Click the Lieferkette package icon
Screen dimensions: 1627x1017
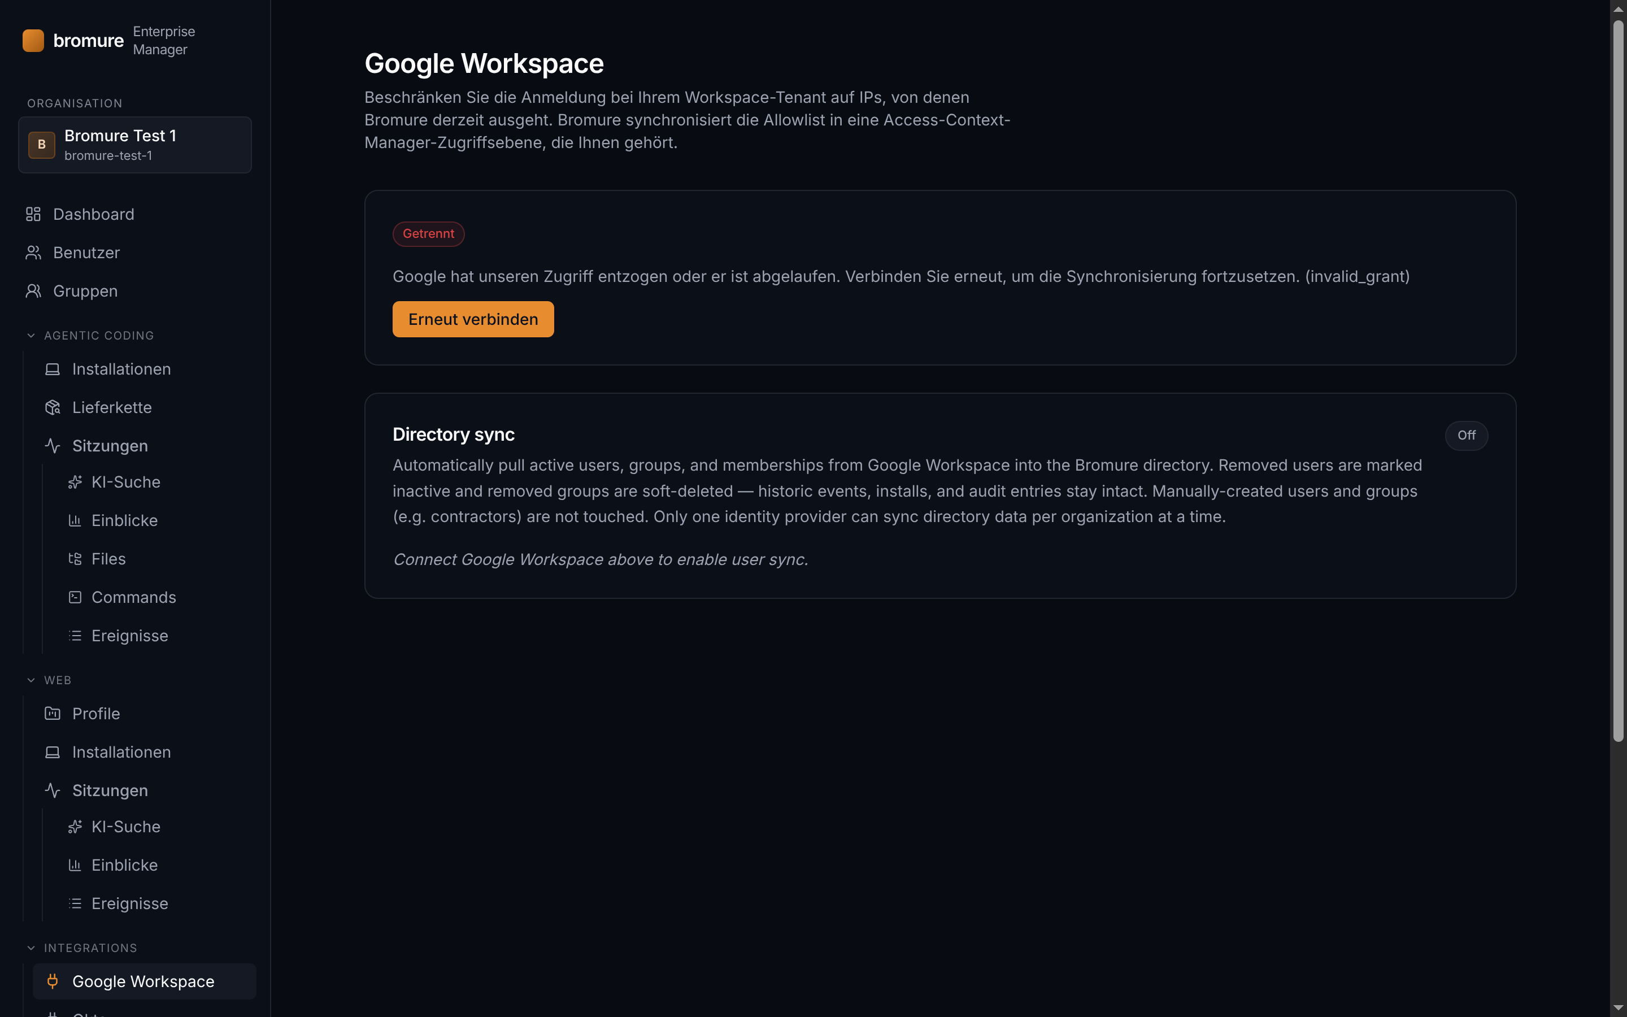53,407
